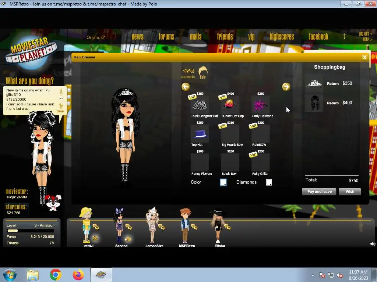Open the mails menu
377x282 pixels.
pyautogui.click(x=196, y=36)
